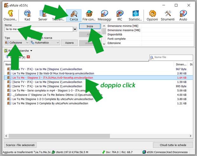Click collection icon of Lie To Me Stagione 3 Completa
This screenshot has height=156, width=197.
pyautogui.click(x=9, y=103)
